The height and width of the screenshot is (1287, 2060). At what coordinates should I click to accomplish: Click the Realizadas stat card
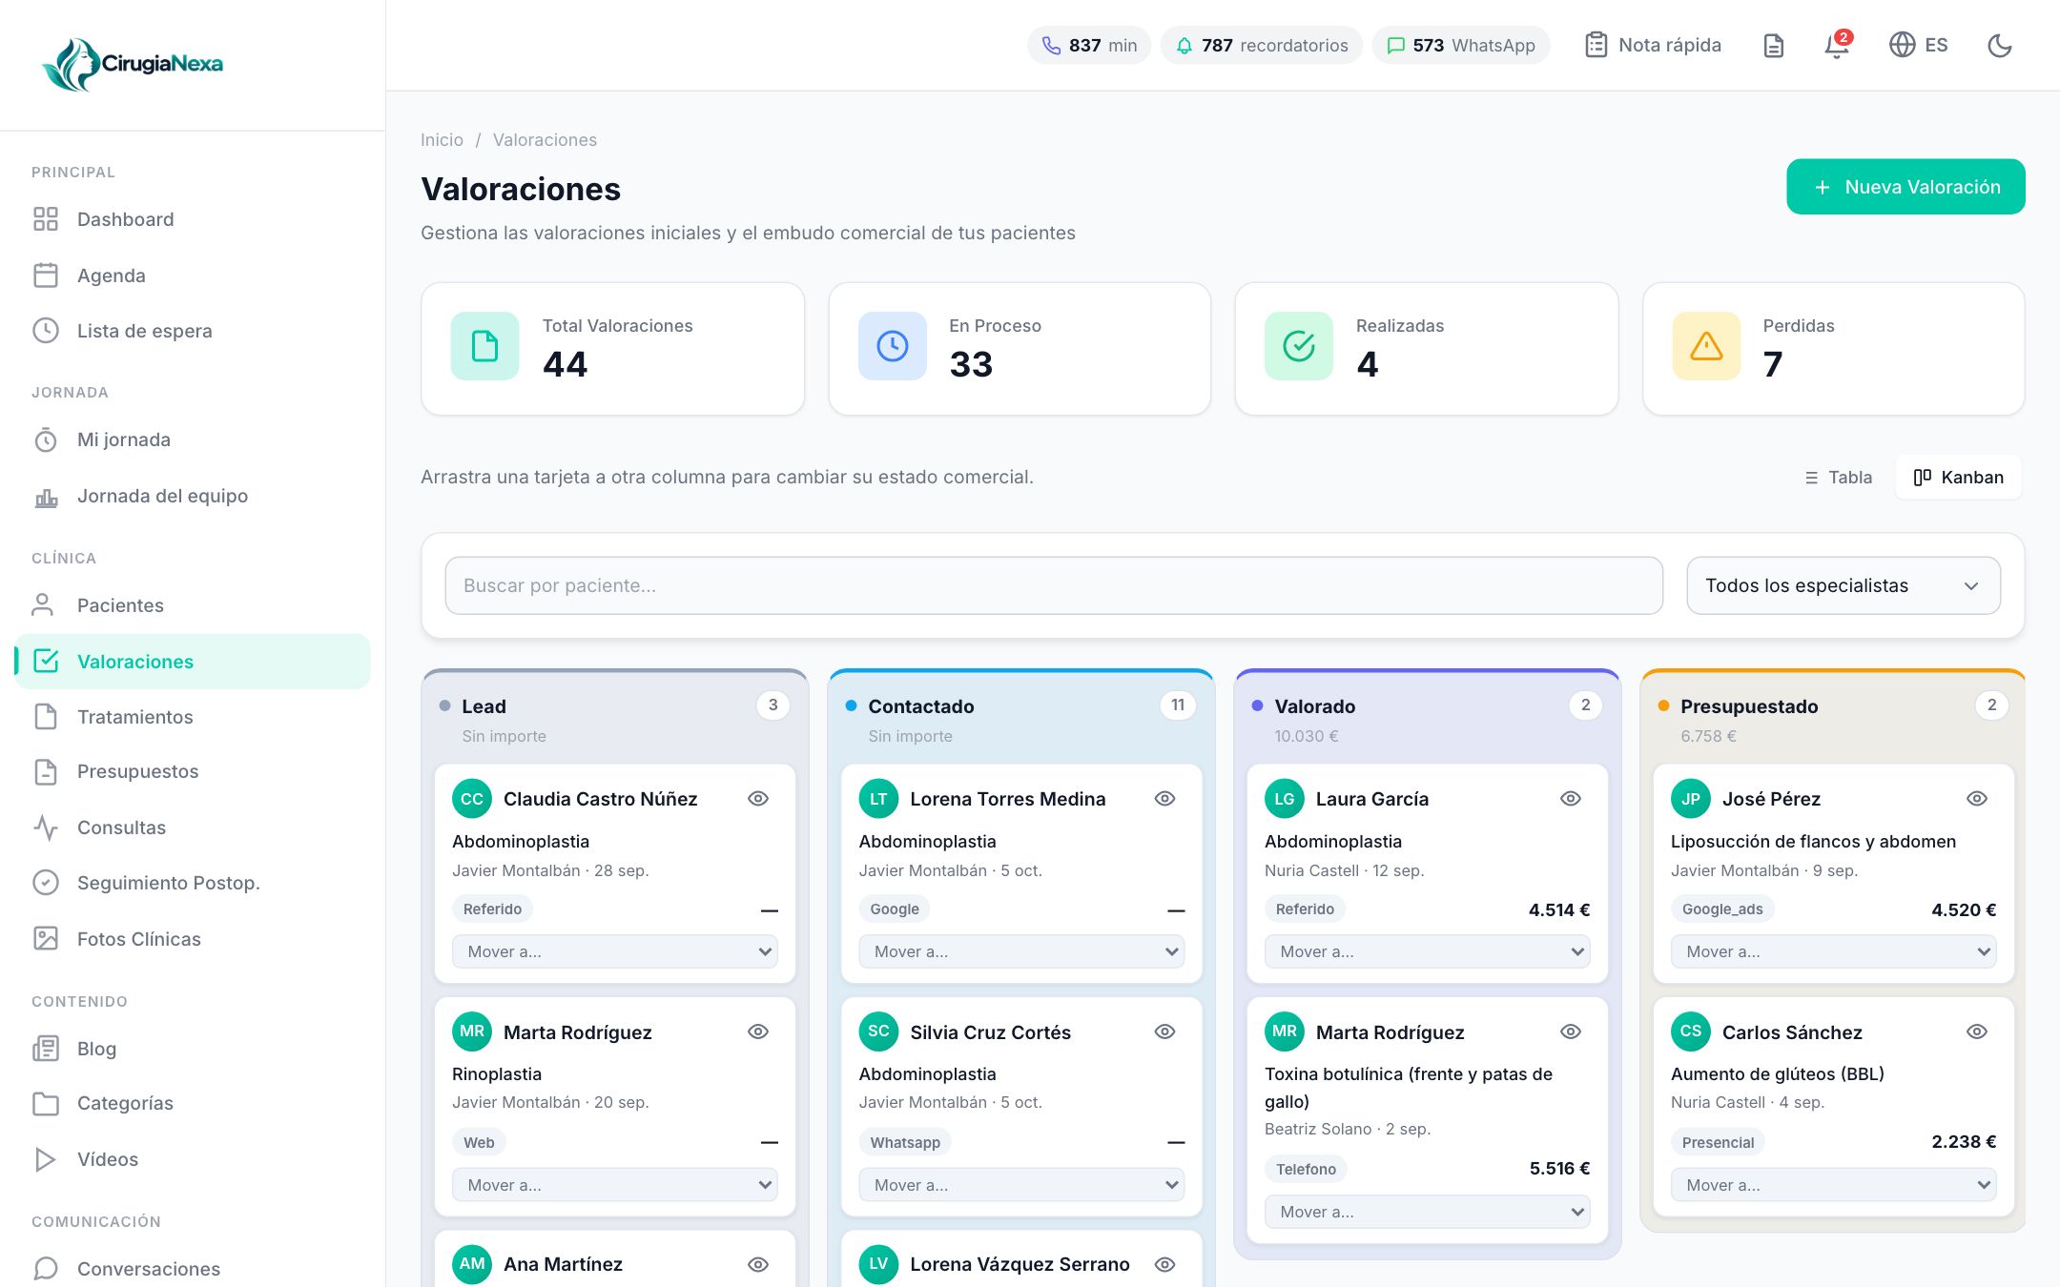click(1427, 349)
